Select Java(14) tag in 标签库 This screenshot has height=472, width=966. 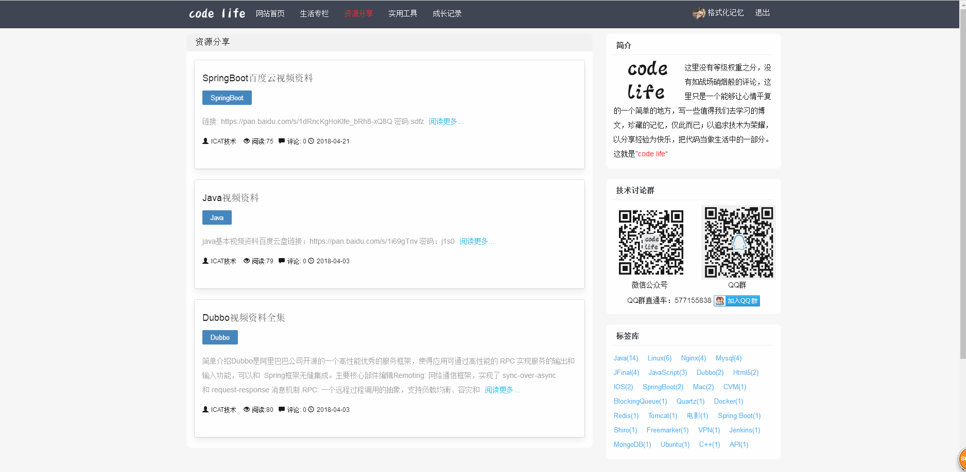pos(626,358)
